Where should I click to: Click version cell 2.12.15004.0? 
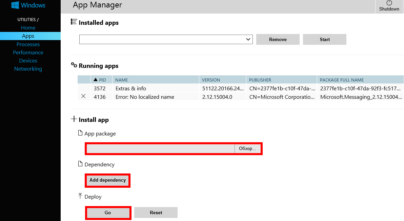tap(217, 97)
